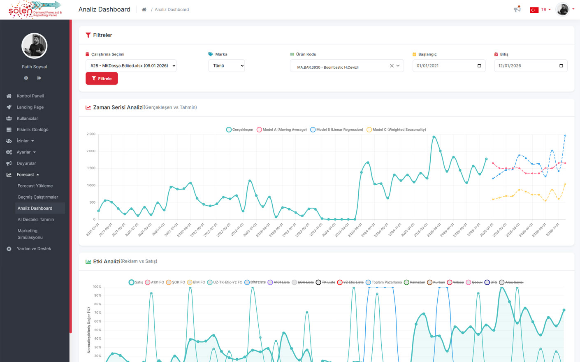Screen dimensions: 580x362
Task: Open the user account menu in the header
Action: [565, 9]
